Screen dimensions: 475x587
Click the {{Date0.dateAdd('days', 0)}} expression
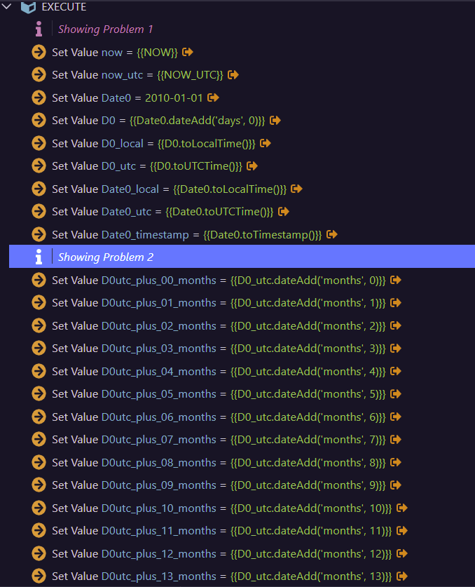(x=197, y=121)
